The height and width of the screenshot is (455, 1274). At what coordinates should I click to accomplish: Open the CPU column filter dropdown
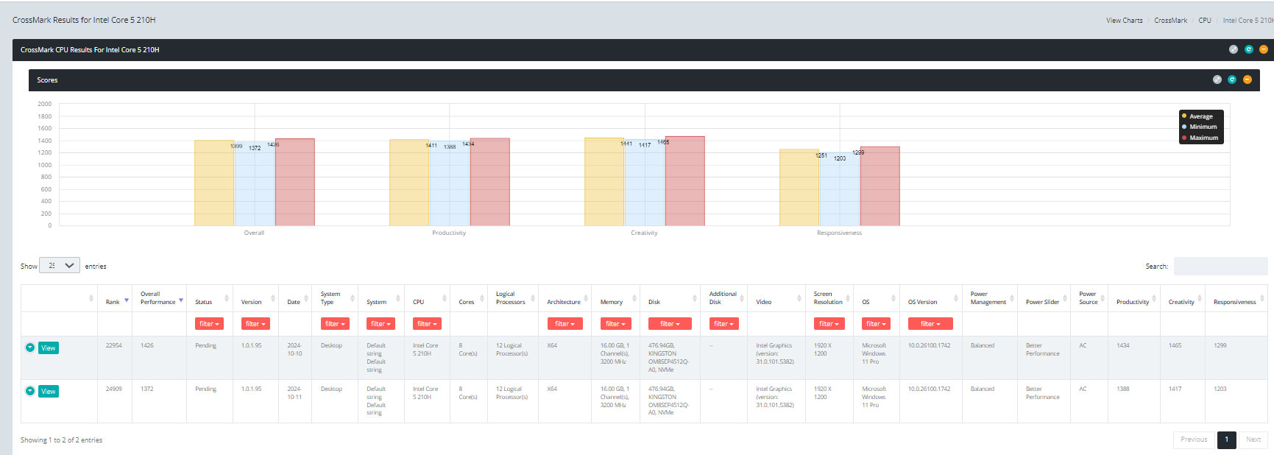tap(427, 324)
